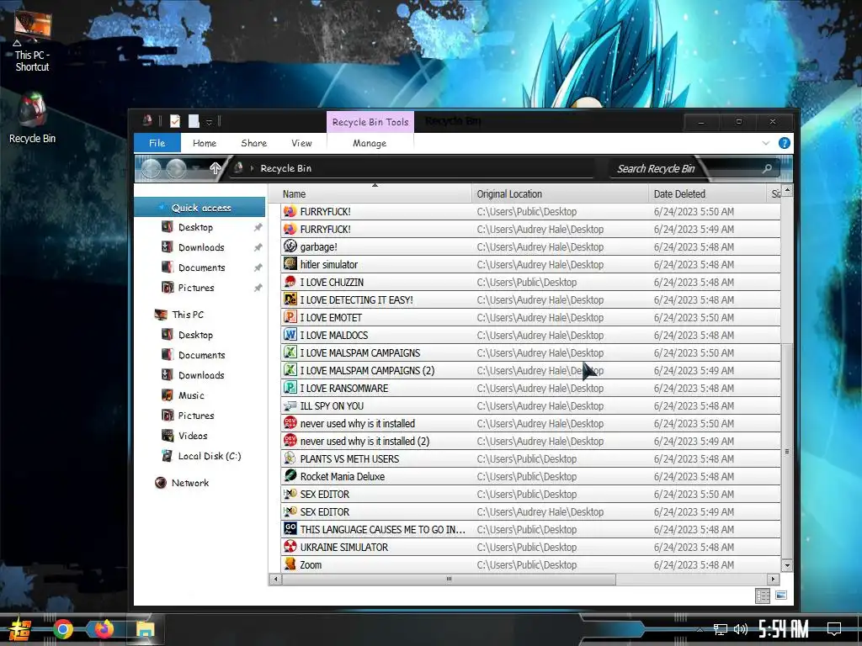The image size is (862, 646).
Task: Sort by the Name column header
Action: [375, 194]
